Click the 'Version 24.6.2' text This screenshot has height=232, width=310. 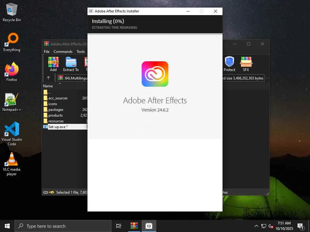[x=155, y=110]
